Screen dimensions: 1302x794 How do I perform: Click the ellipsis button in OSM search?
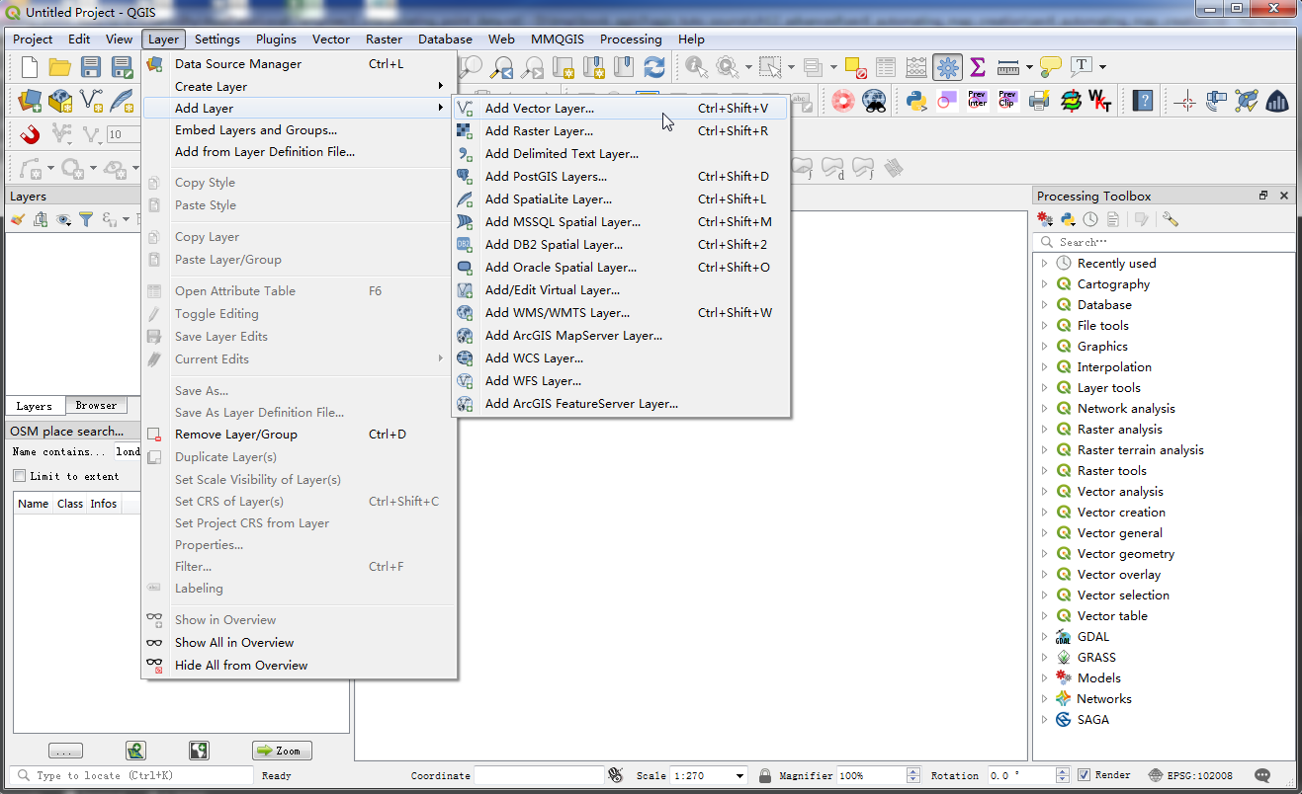(65, 751)
